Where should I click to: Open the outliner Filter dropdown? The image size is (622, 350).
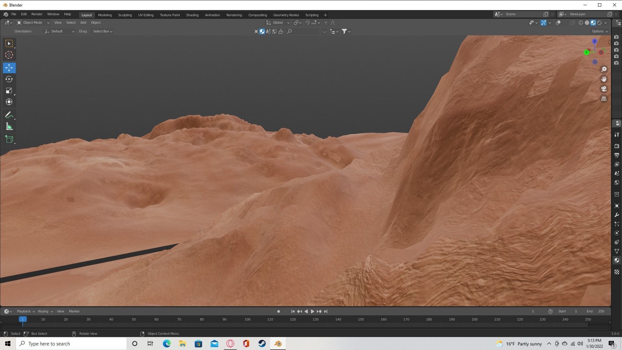click(x=346, y=31)
